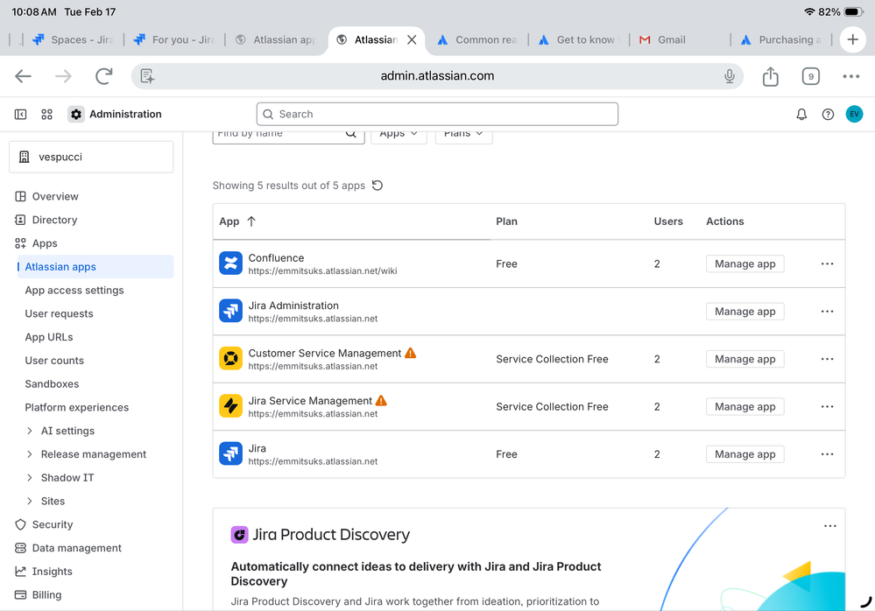Click Manage app for Confluence
This screenshot has width=875, height=611.
click(x=745, y=263)
